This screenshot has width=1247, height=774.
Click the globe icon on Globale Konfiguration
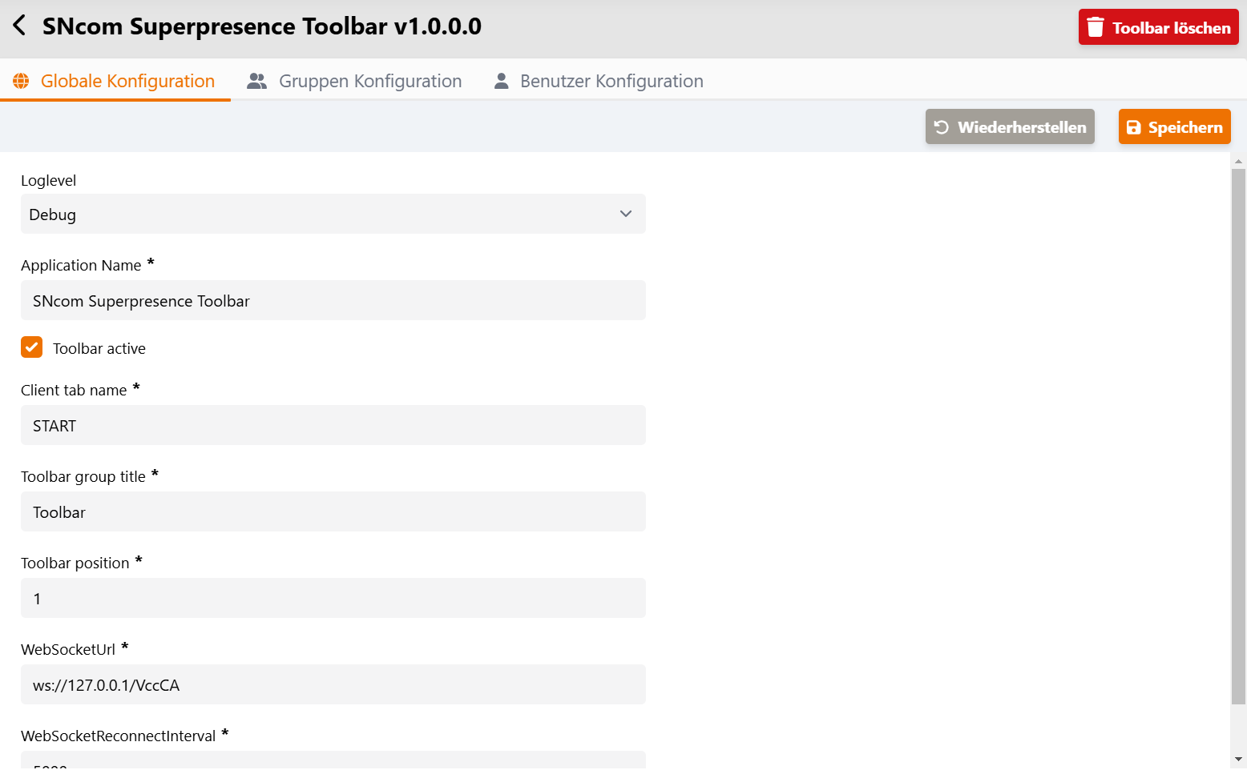tap(22, 81)
